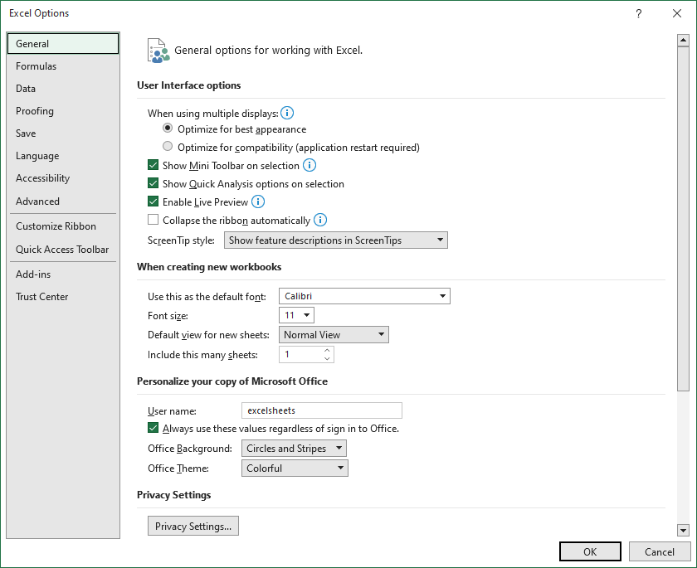Select Optimize for compatibility radio button

coord(168,146)
